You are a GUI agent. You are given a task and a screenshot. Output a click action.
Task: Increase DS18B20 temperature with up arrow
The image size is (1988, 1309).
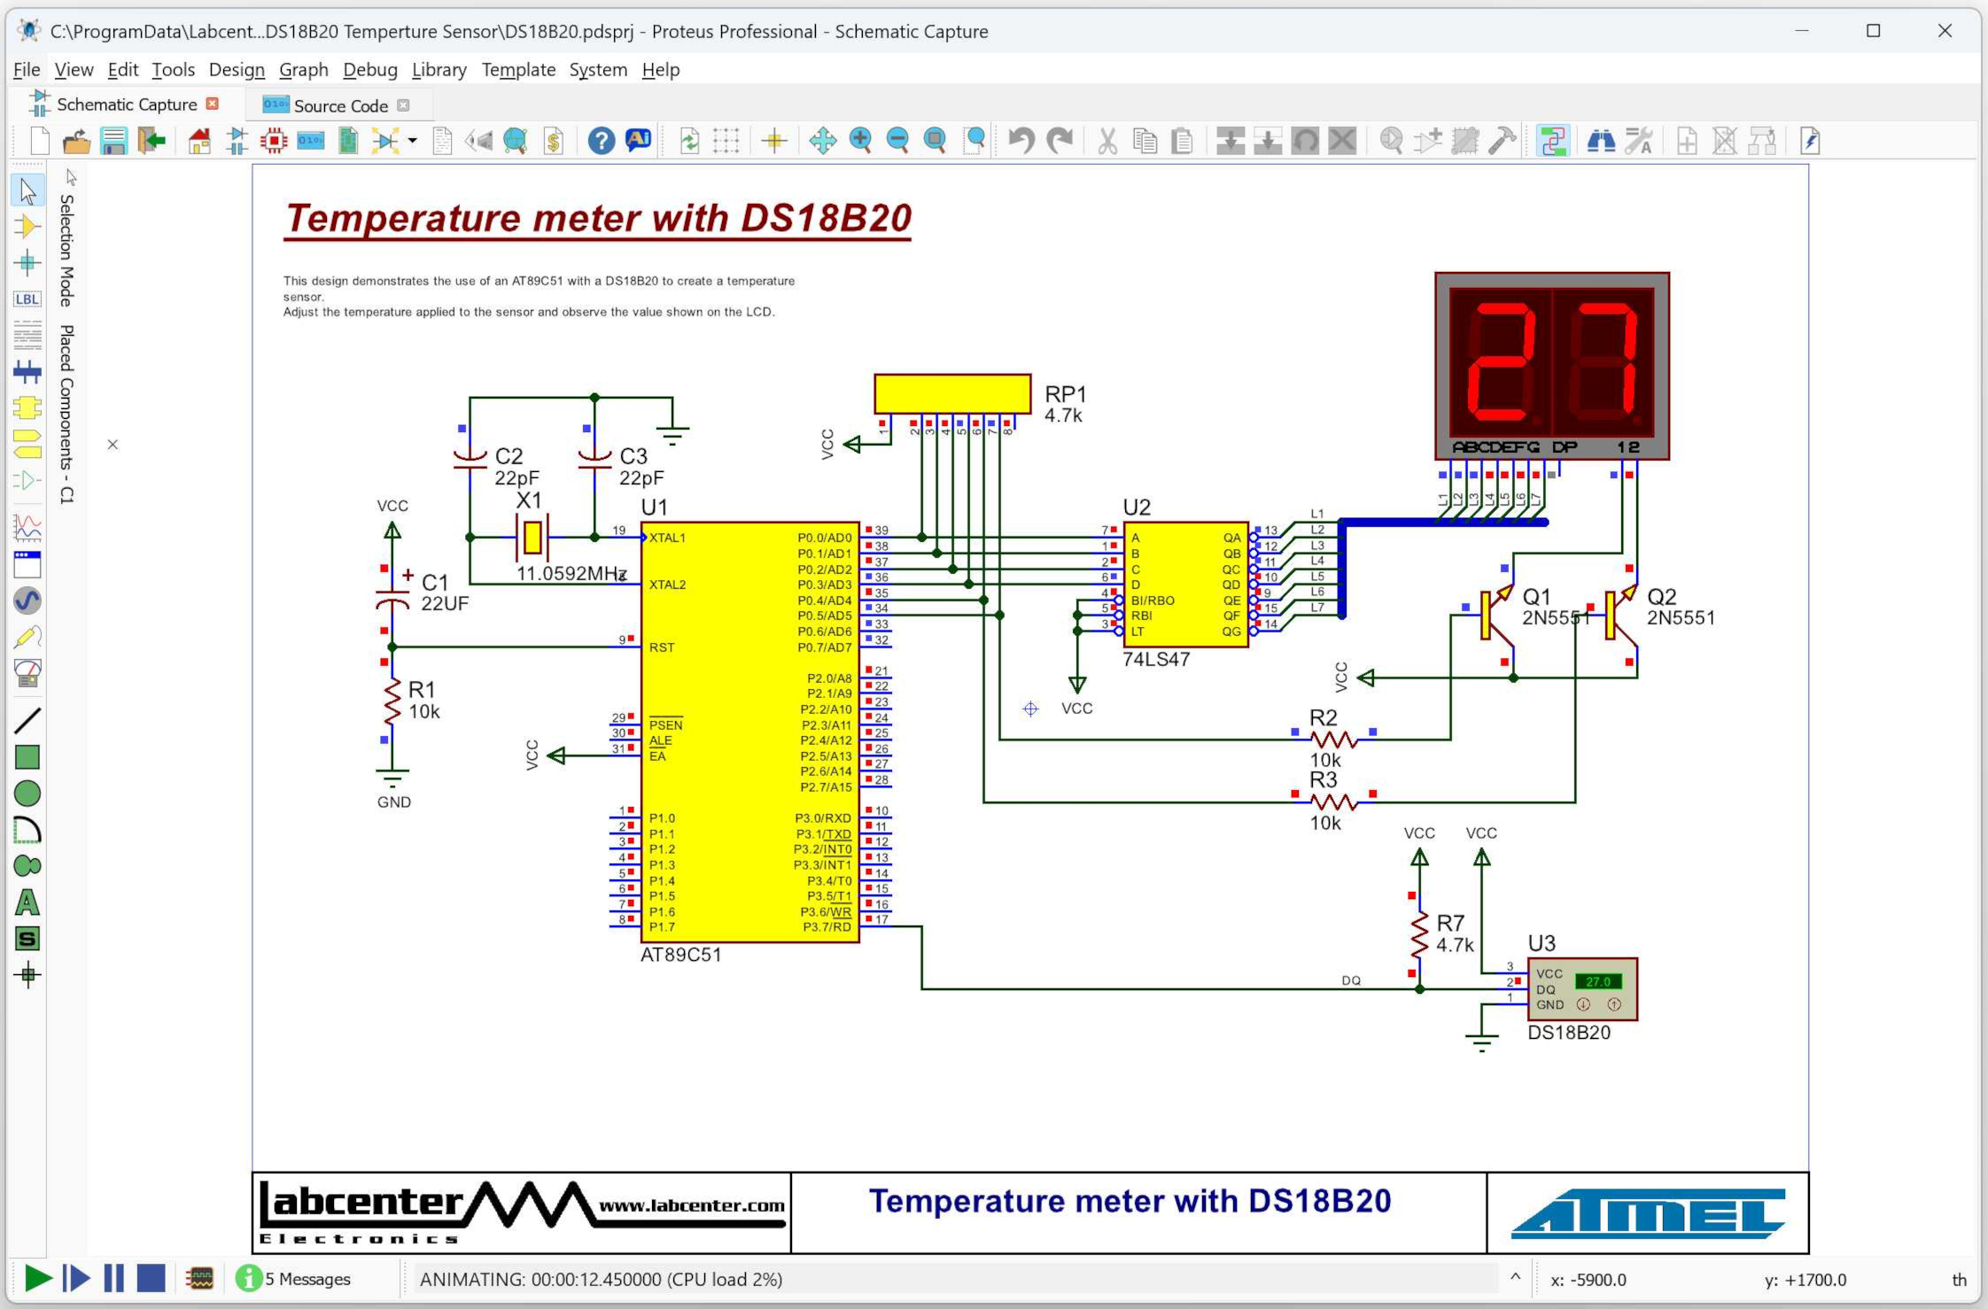tap(1614, 1004)
